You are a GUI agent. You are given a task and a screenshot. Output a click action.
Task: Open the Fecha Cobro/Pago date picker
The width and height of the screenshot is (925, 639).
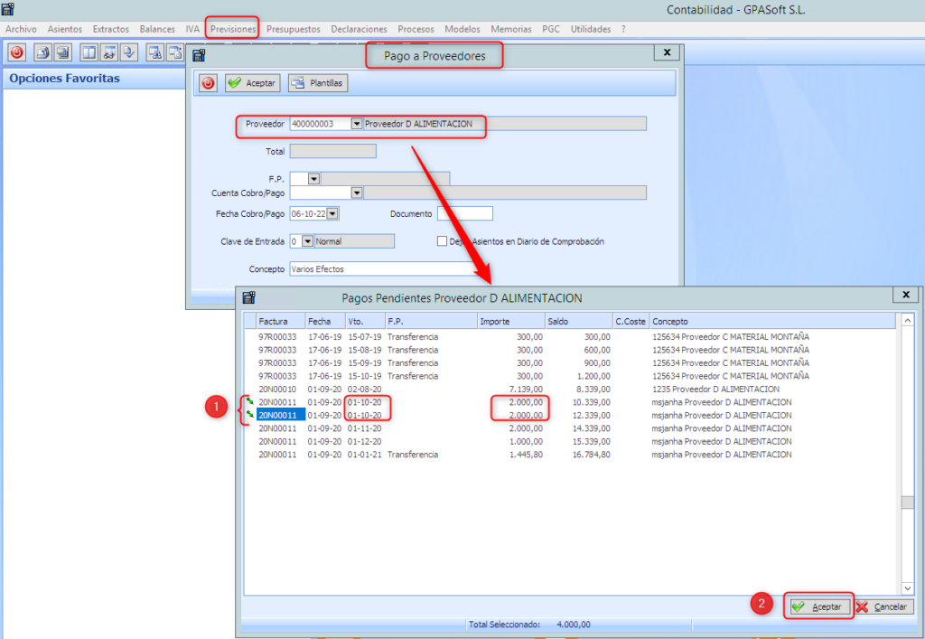point(332,214)
